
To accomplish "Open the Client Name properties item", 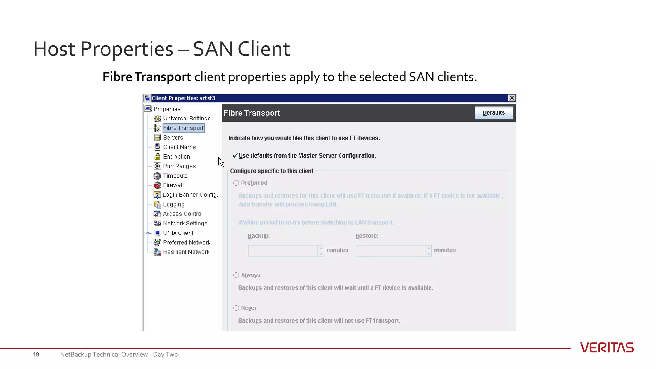I will [x=179, y=147].
